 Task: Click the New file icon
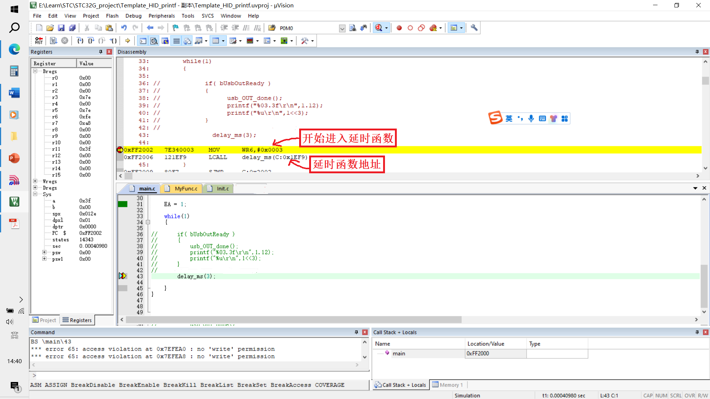tap(39, 28)
